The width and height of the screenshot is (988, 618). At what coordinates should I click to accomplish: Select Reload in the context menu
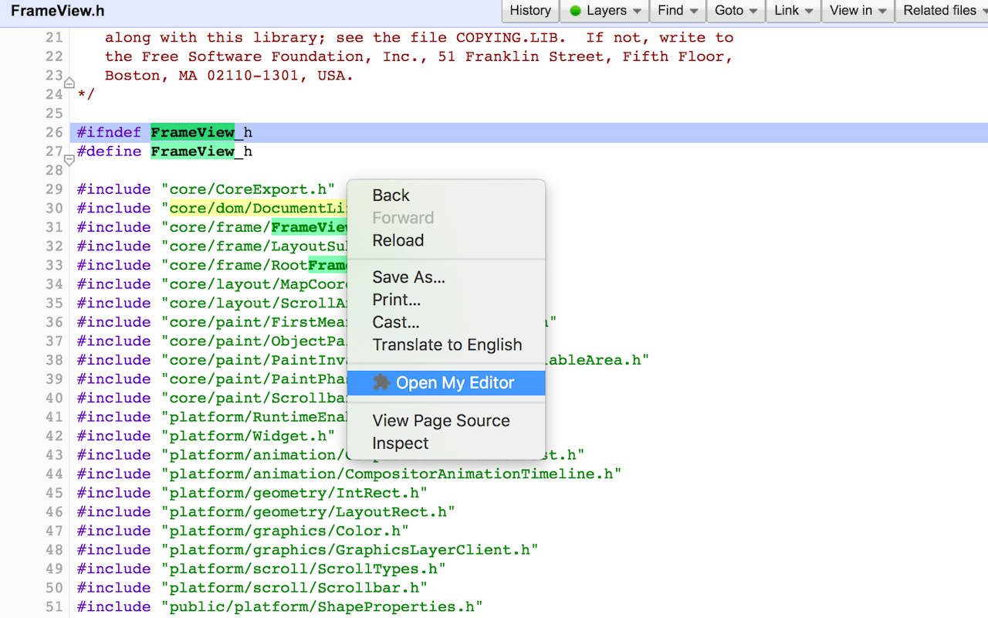pos(398,240)
